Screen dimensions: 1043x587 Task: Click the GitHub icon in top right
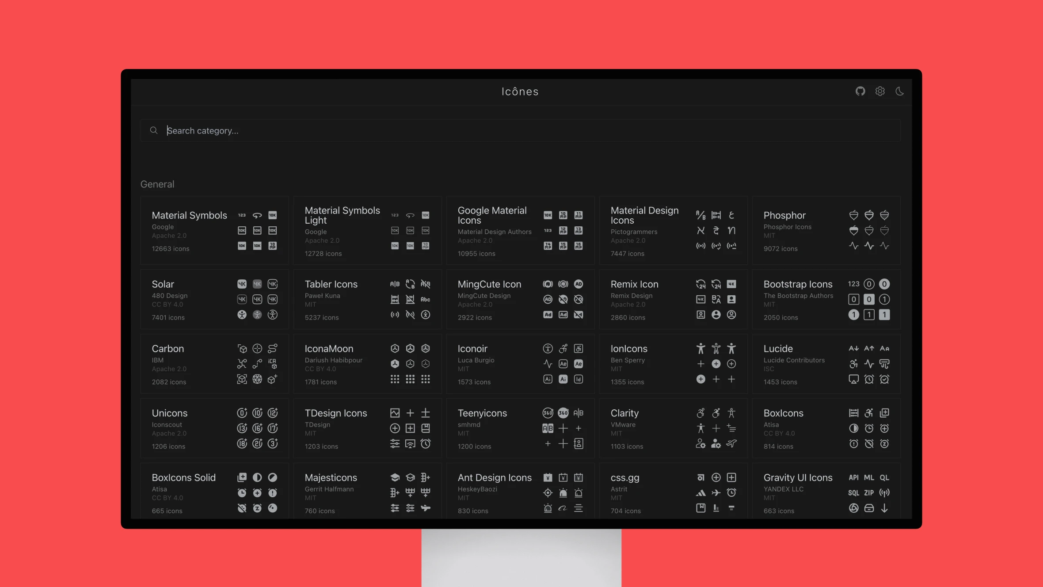860,91
